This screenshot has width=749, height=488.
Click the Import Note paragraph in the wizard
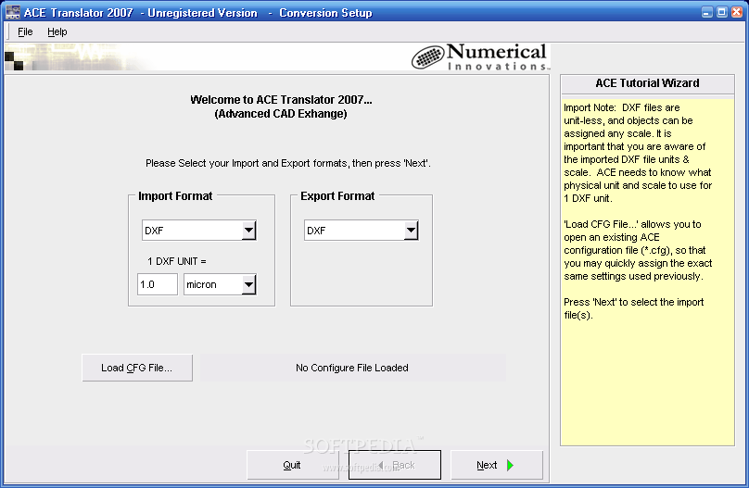[x=638, y=153]
